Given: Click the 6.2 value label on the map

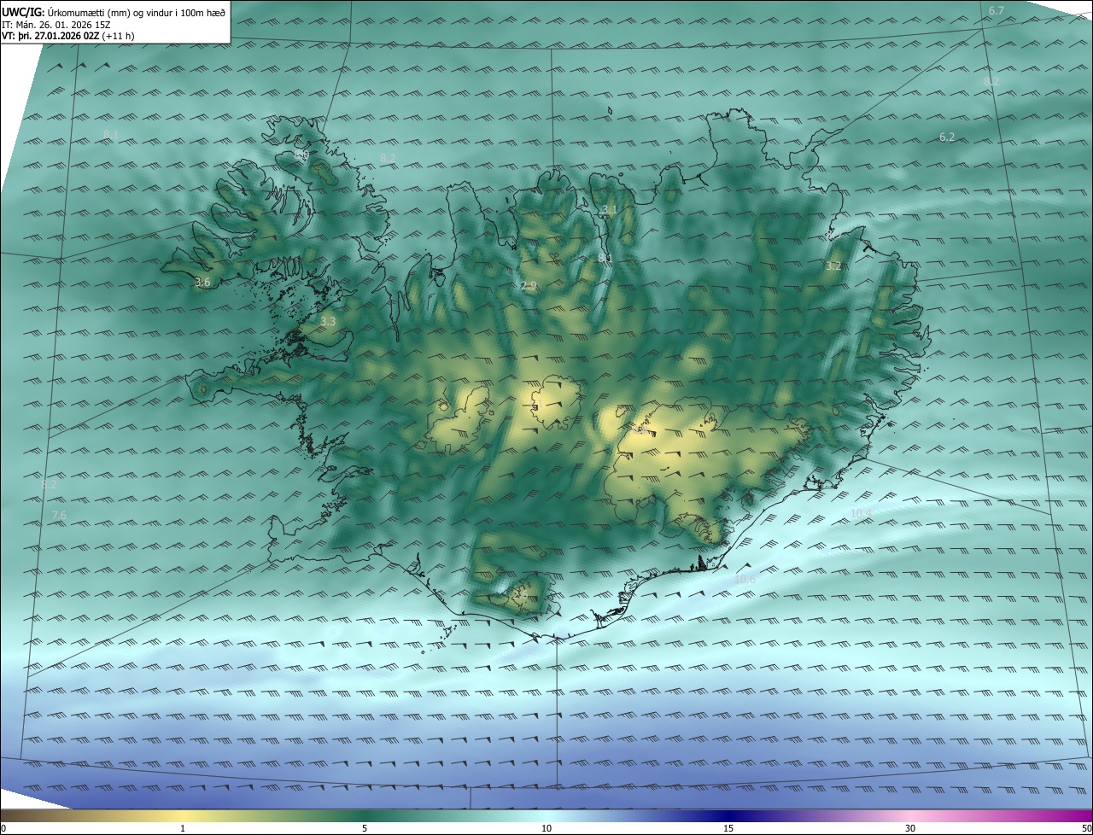Looking at the screenshot, I should pos(947,137).
